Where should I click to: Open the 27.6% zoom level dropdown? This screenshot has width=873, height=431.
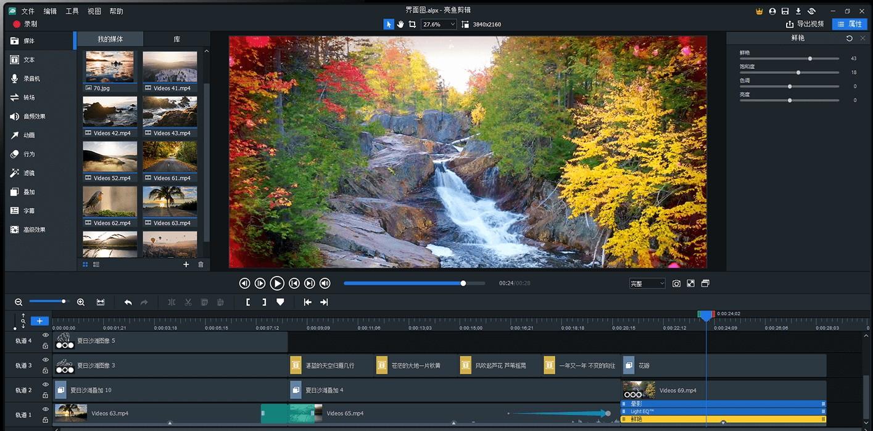tap(439, 24)
